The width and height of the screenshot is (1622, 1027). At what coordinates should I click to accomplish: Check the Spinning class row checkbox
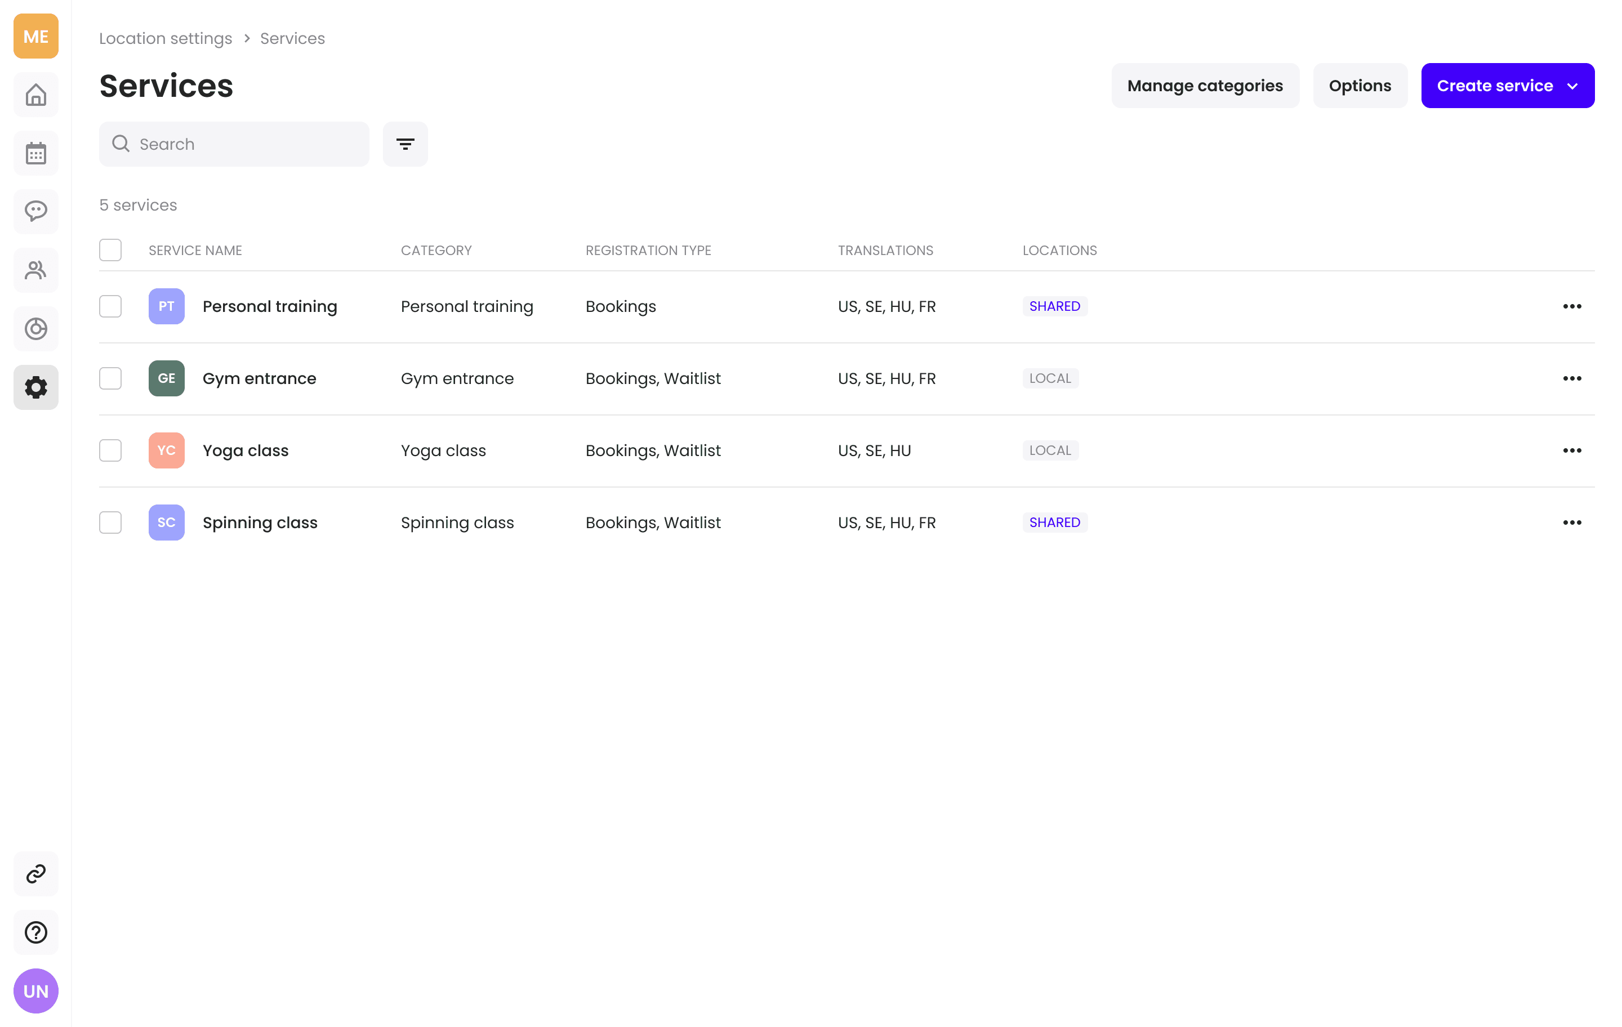(x=110, y=523)
